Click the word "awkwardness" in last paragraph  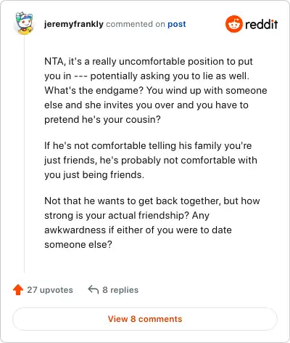(75, 230)
